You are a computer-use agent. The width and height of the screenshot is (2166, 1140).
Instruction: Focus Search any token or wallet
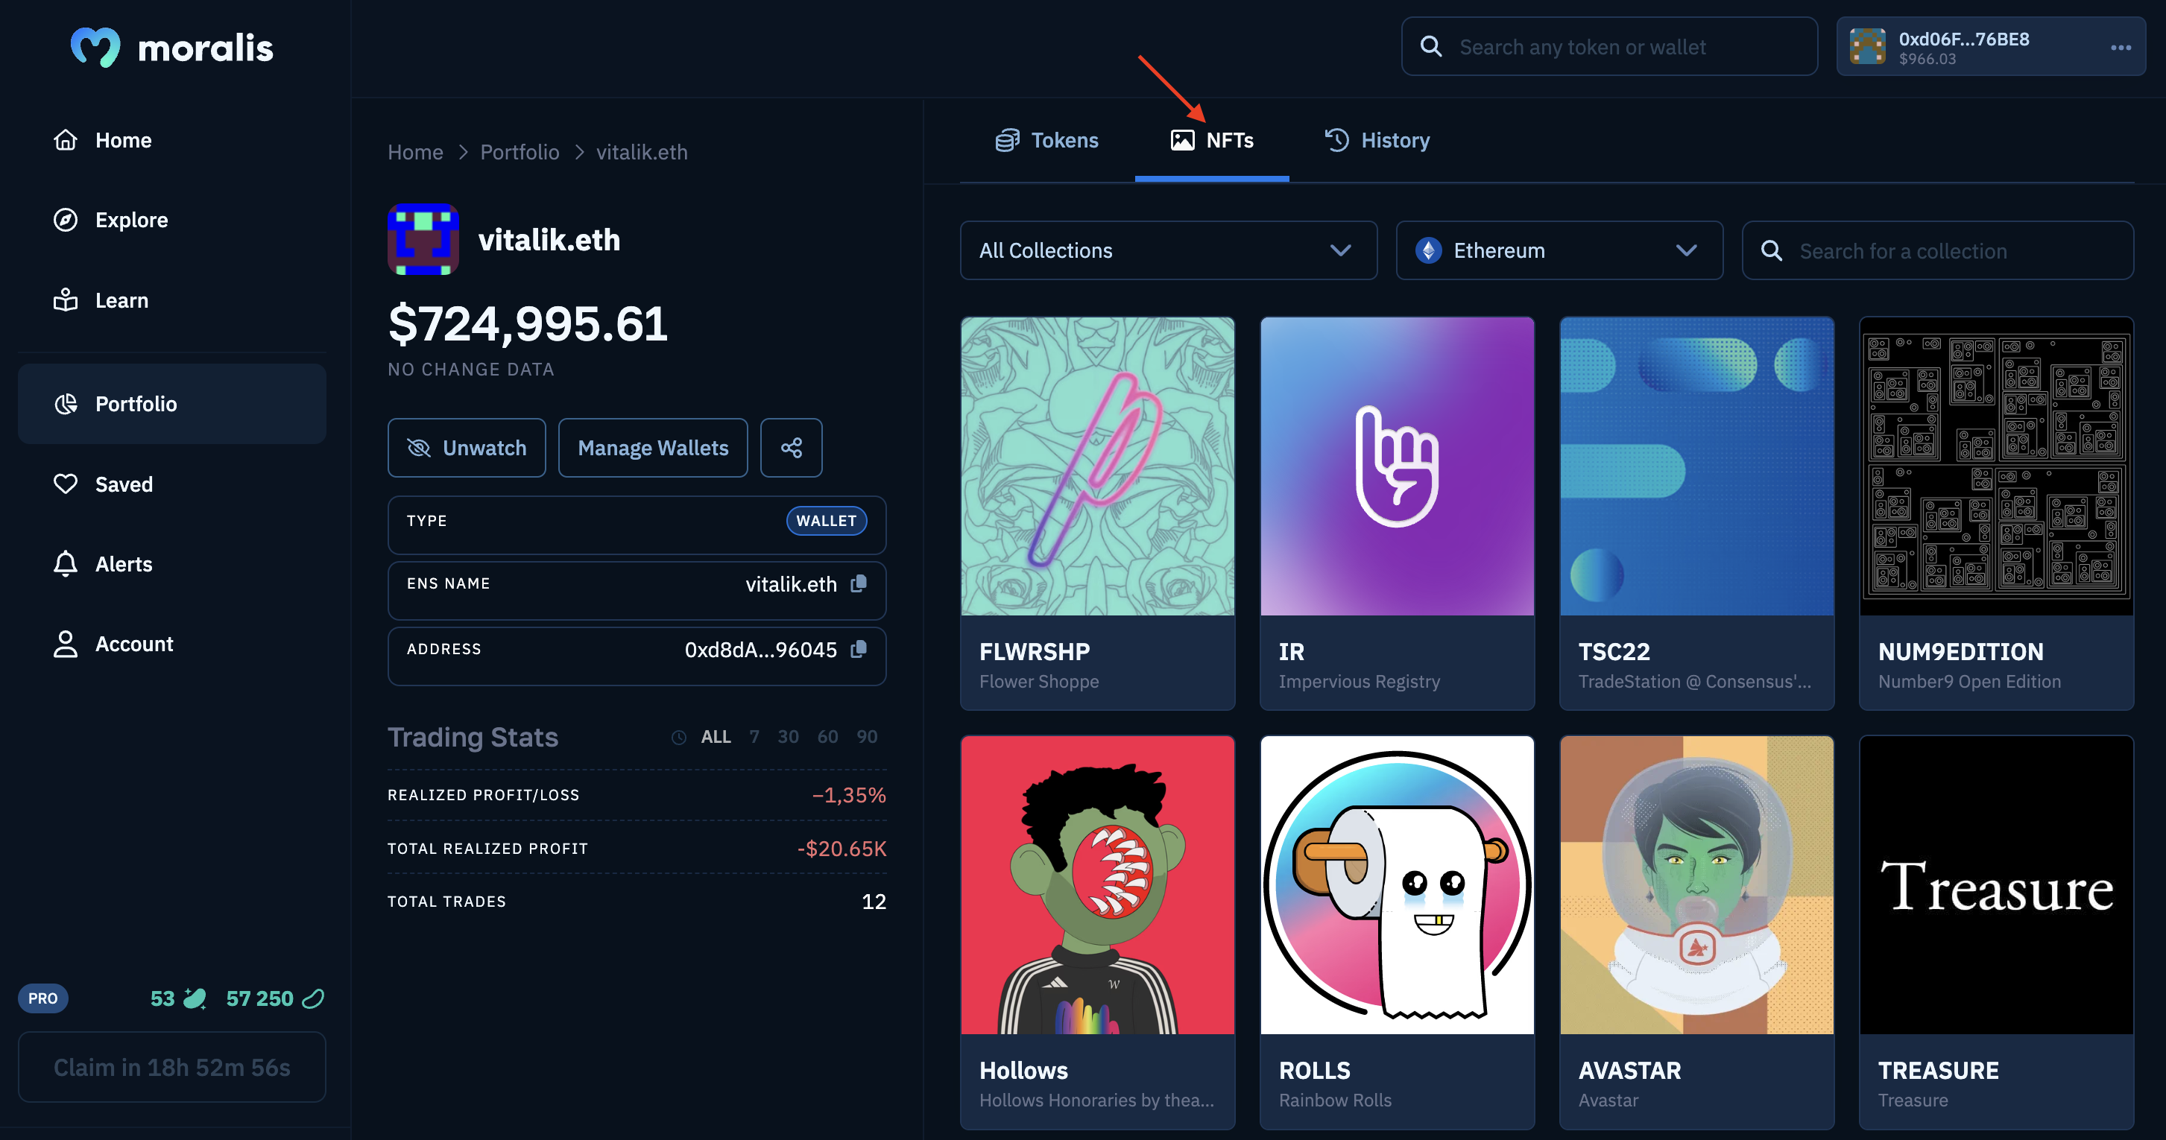tap(1609, 46)
